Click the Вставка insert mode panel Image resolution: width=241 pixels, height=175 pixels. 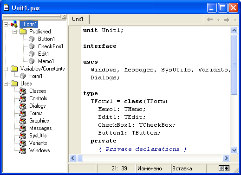(188, 168)
